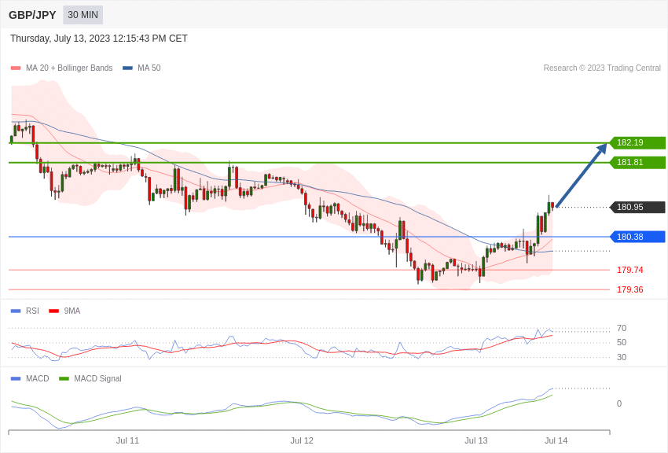Click the Jul 13 date axis label
This screenshot has height=453, width=668.
pyautogui.click(x=476, y=440)
